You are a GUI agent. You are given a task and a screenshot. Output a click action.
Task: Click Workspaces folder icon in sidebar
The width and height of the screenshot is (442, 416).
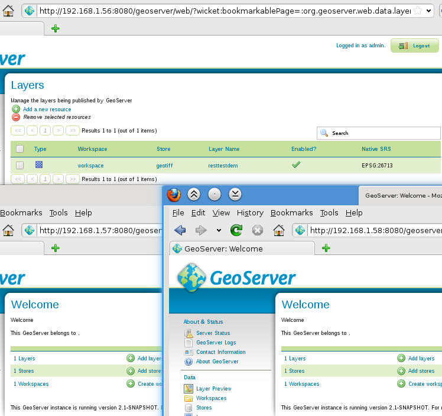pos(188,398)
